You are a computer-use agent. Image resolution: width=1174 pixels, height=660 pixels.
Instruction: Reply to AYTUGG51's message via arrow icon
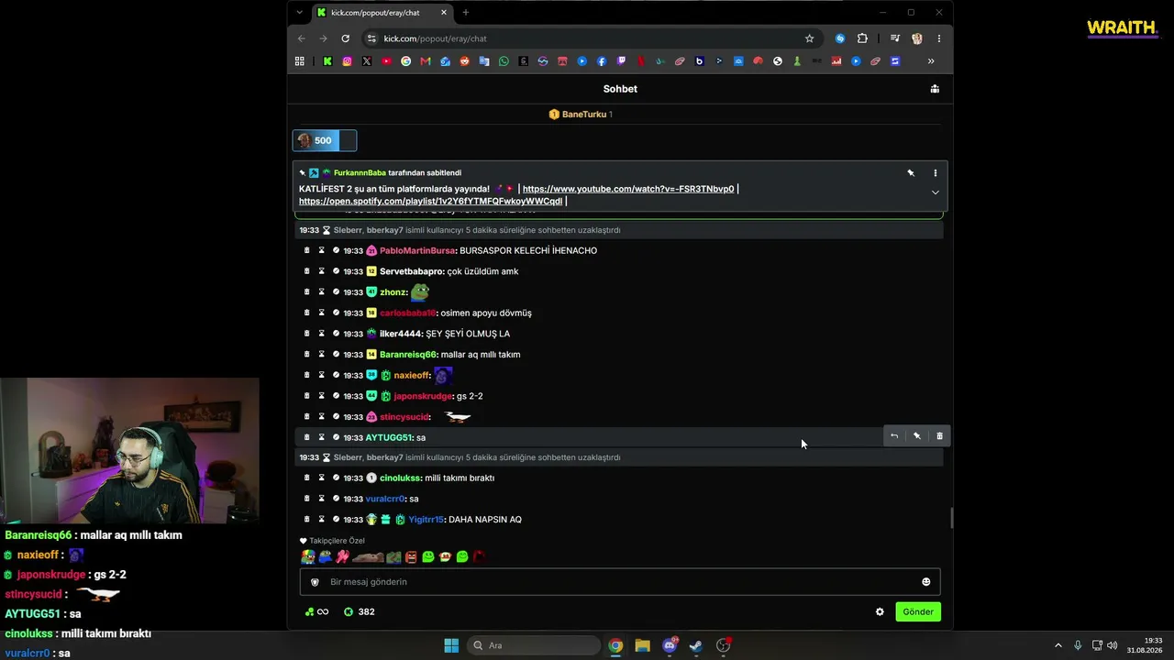(894, 436)
